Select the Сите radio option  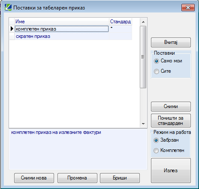click(x=157, y=71)
